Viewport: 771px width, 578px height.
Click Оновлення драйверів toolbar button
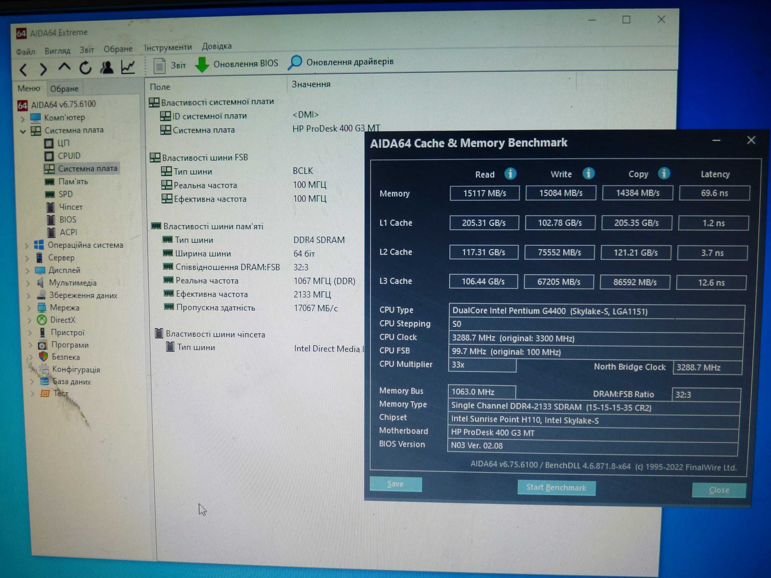pos(341,62)
